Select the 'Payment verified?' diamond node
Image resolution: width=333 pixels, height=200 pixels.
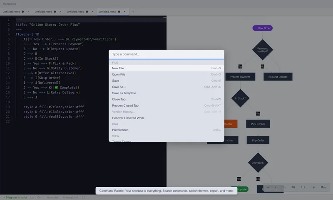(263, 50)
